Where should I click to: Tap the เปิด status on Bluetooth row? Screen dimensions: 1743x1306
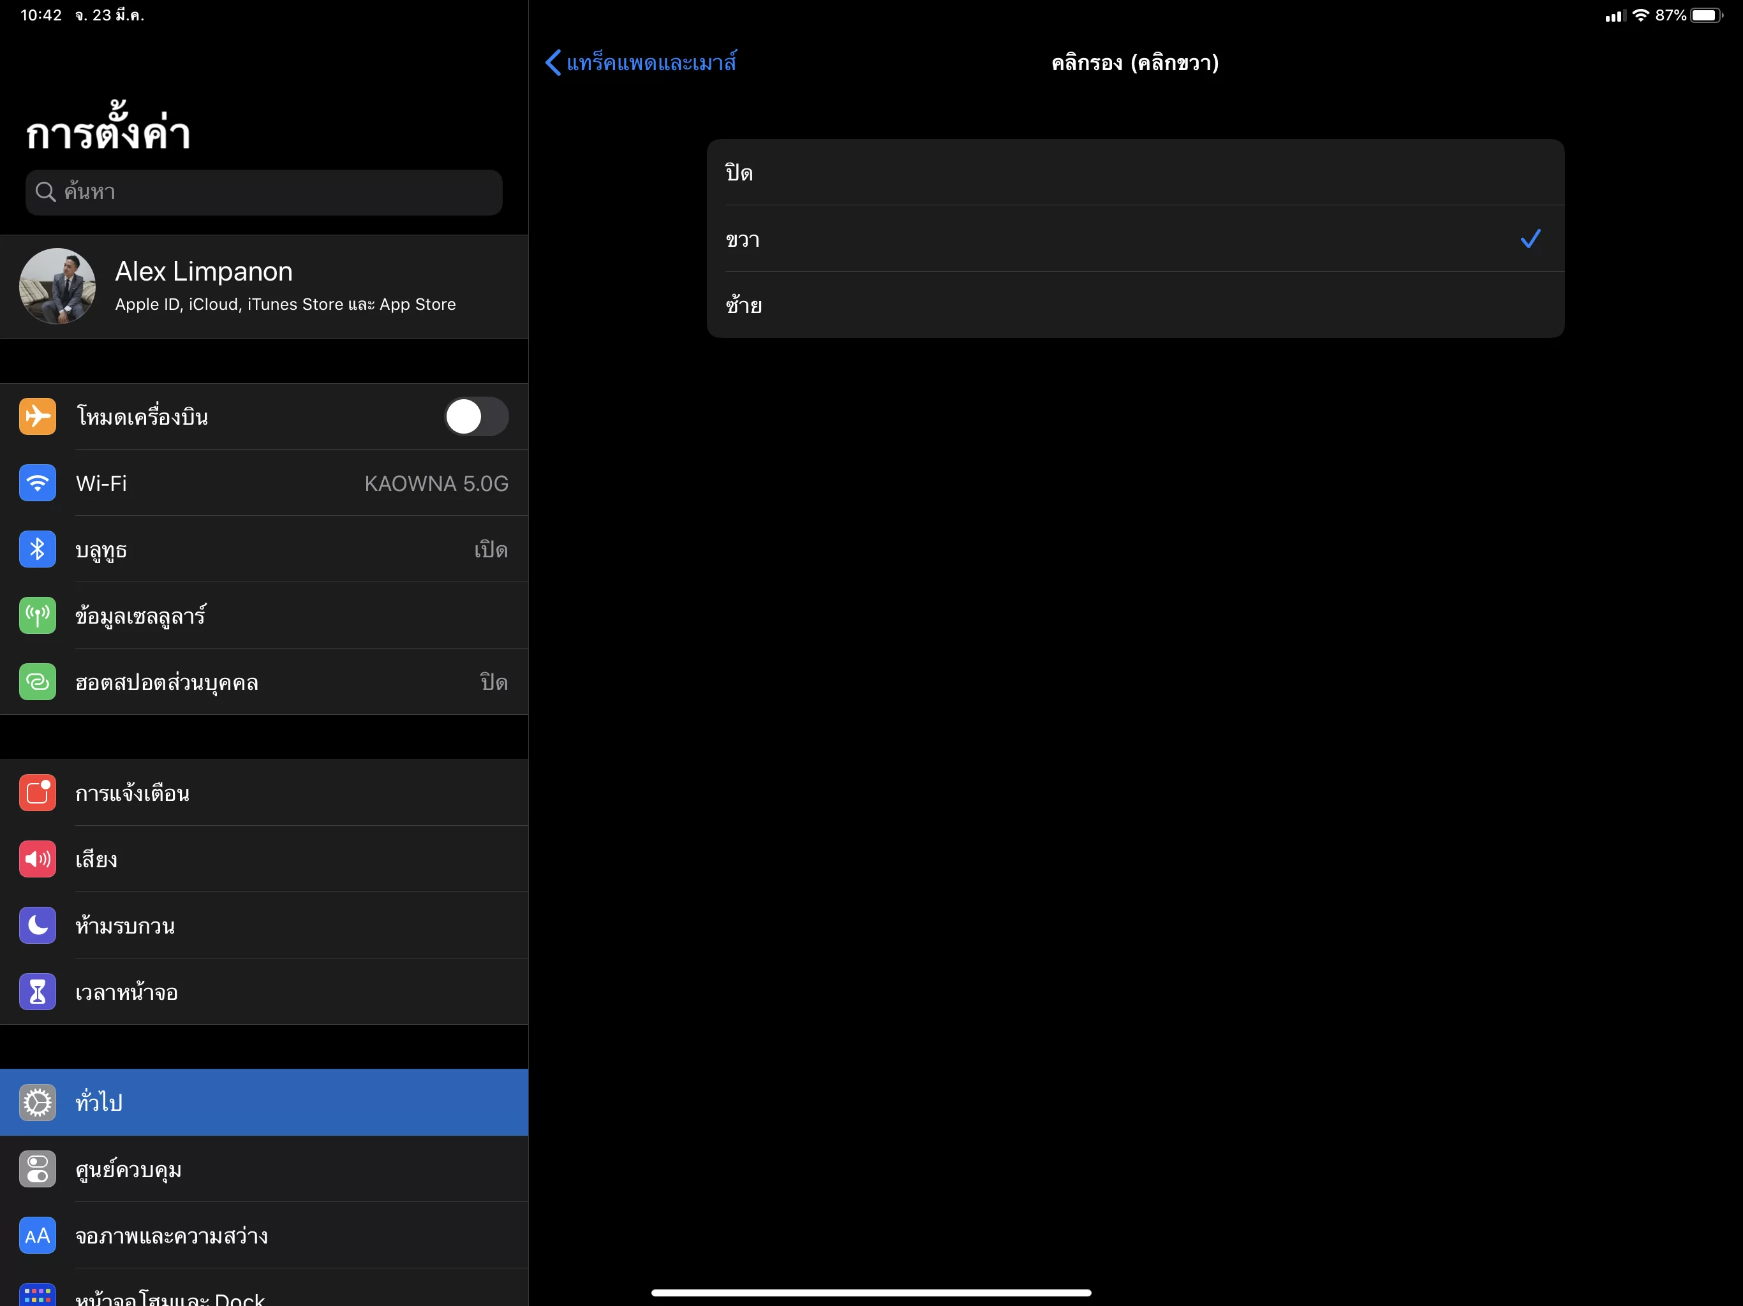tap(491, 549)
